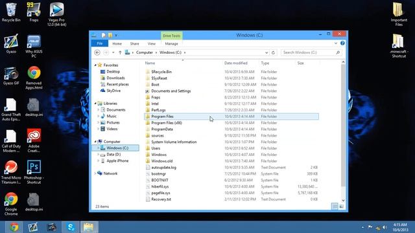415x233 pixels.
Task: Select Removed Apps.html desktop file
Action: [x=34, y=78]
